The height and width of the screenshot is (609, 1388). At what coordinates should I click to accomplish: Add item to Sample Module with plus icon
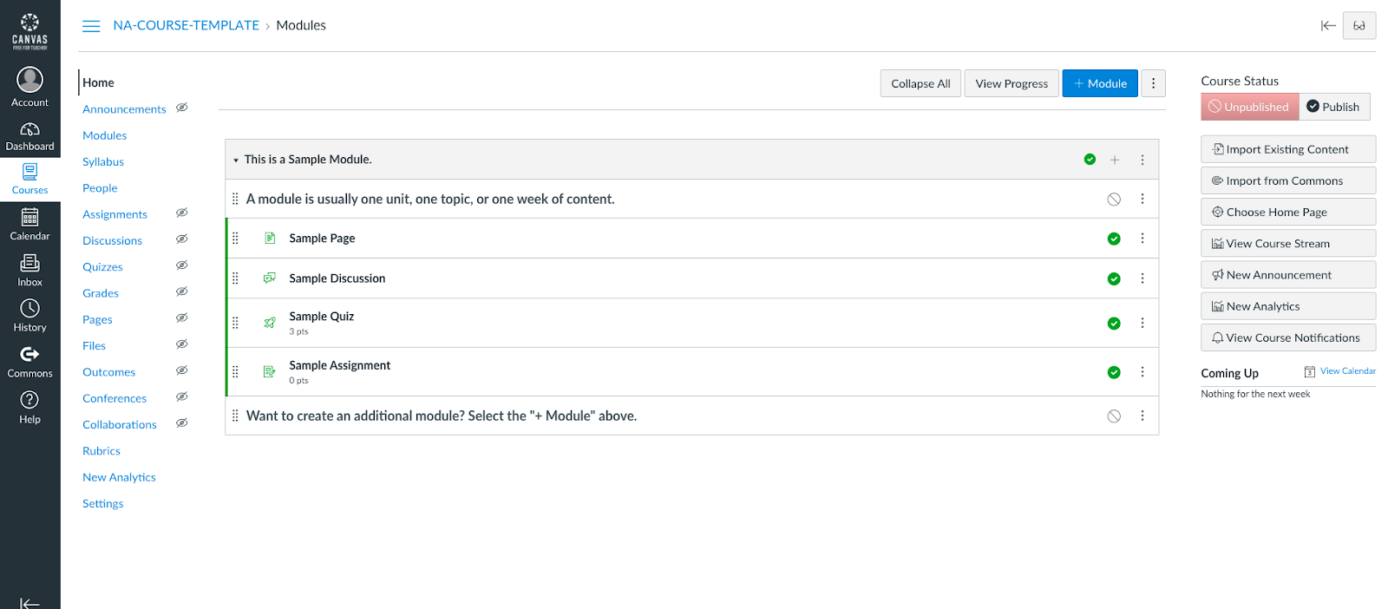tap(1115, 160)
